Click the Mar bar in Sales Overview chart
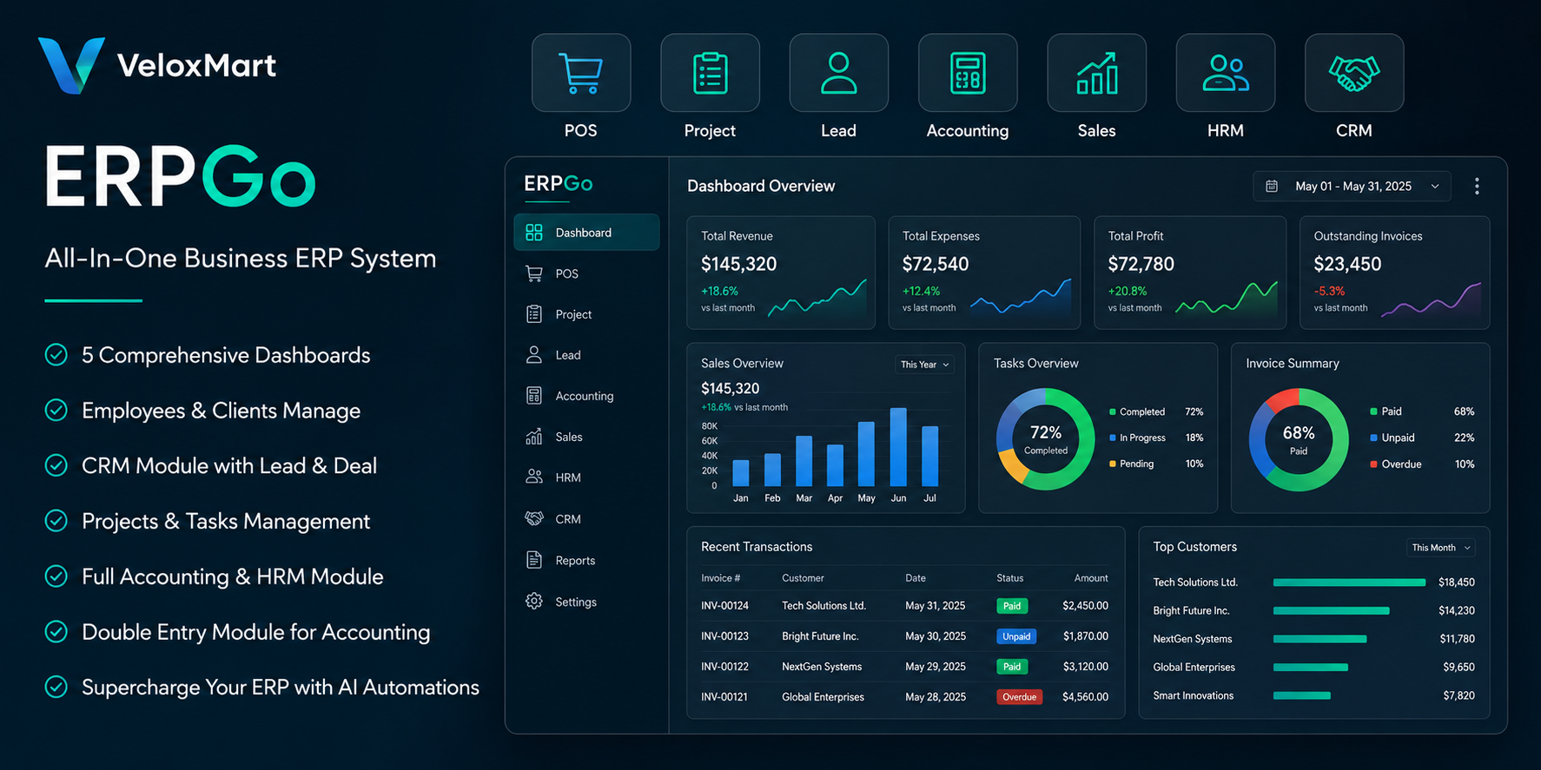 (x=804, y=461)
